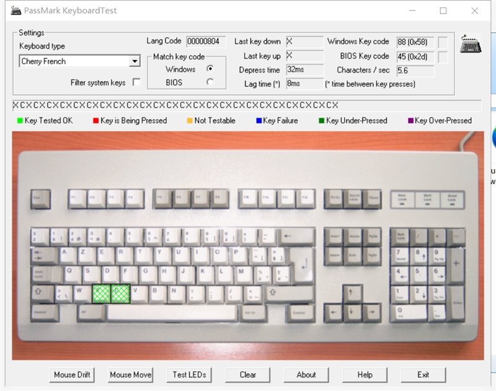
Task: Click the Lag time value 8ms
Action: pyautogui.click(x=304, y=84)
